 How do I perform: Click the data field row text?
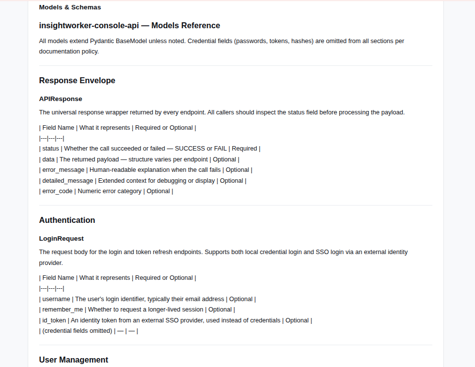[139, 159]
